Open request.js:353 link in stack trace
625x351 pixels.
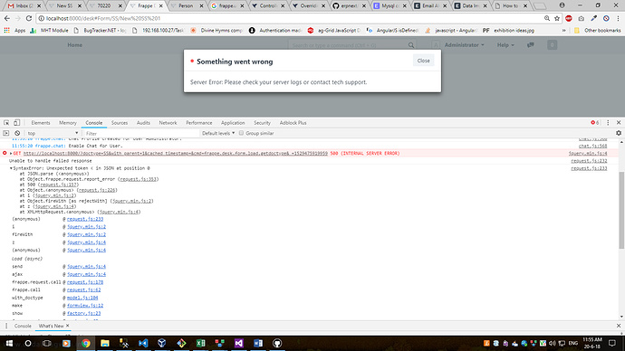139,179
